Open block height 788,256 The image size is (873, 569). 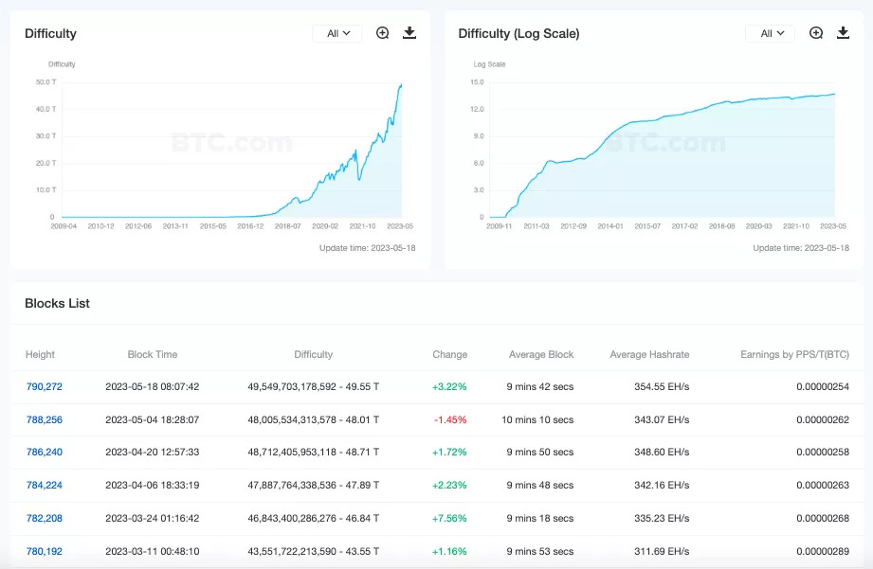45,419
